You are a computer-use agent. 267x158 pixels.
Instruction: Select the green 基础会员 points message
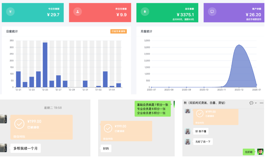(153, 109)
